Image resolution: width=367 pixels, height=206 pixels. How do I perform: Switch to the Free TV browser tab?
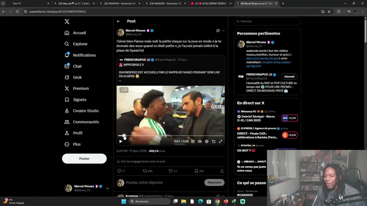click(28, 3)
